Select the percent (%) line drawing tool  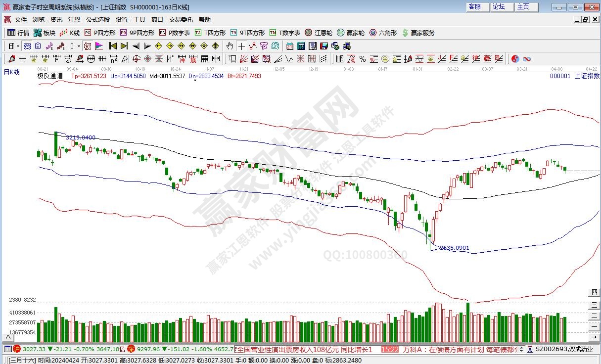click(x=362, y=59)
